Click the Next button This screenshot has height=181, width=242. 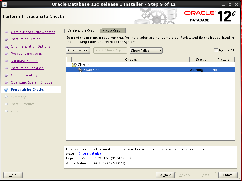point(185,175)
